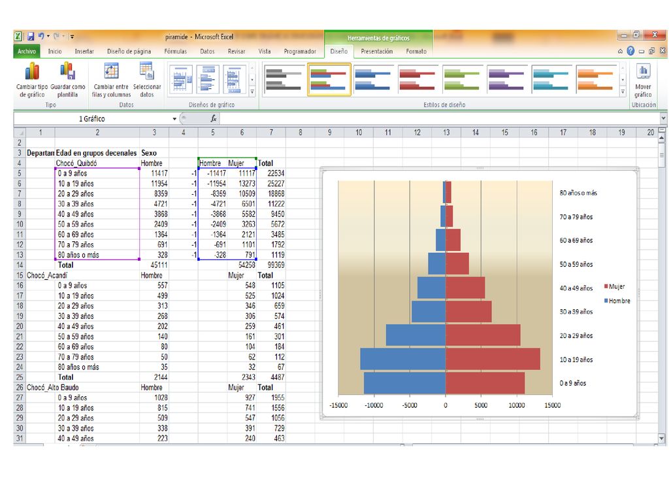This screenshot has height=502, width=669.
Task: Open Seleccionar datos dialog
Action: coord(147,80)
